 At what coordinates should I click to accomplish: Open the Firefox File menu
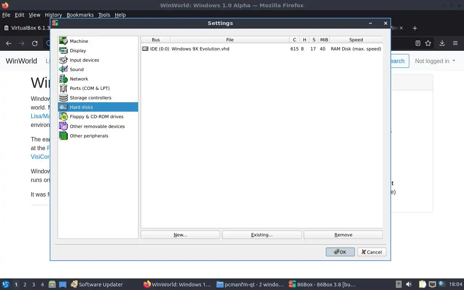point(6,15)
